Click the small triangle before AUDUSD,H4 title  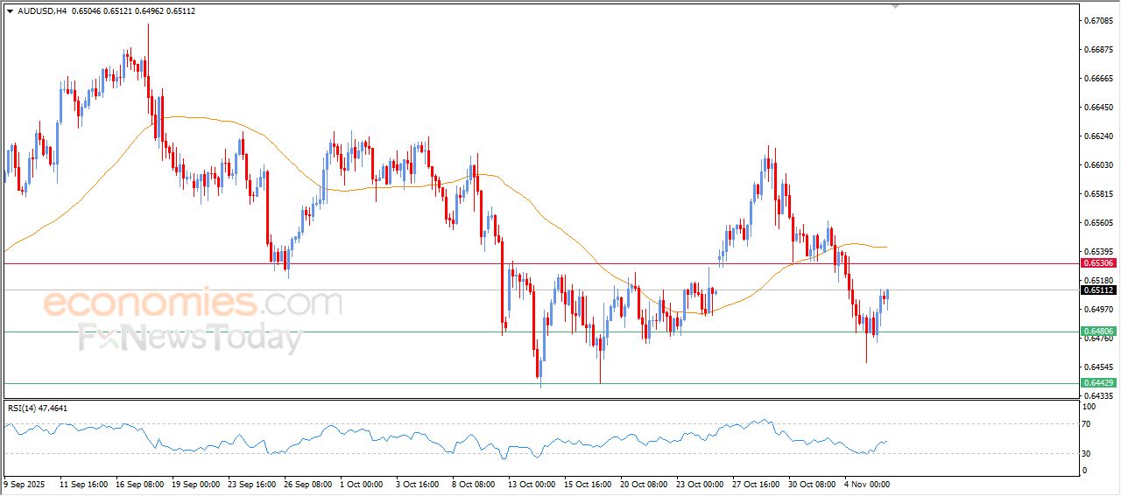(10, 10)
